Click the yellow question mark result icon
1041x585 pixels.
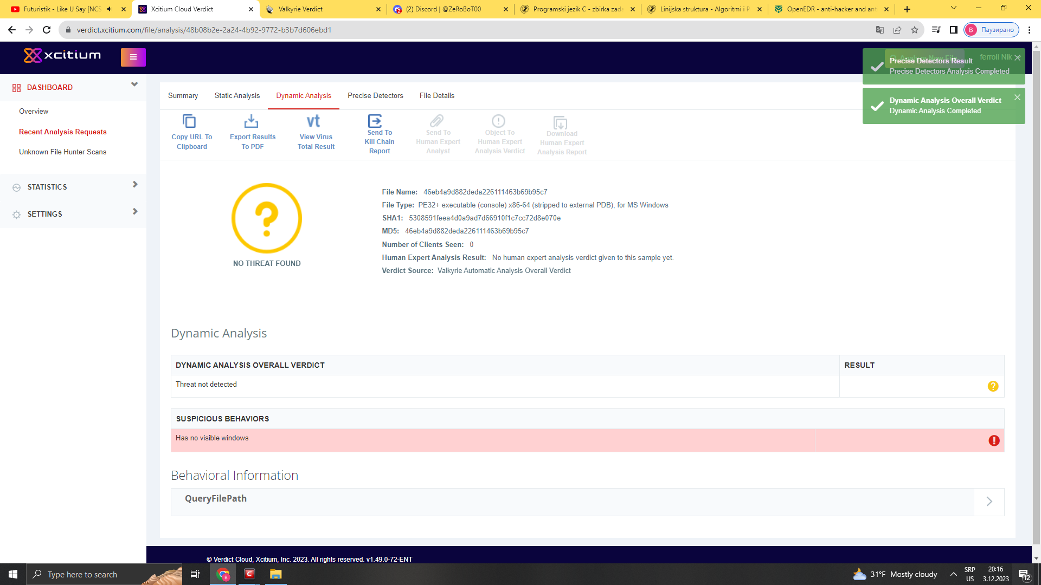pyautogui.click(x=993, y=386)
